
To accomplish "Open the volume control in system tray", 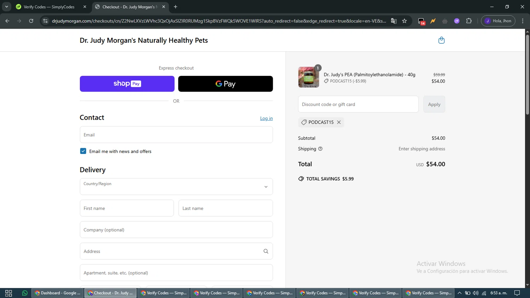I will (476, 293).
